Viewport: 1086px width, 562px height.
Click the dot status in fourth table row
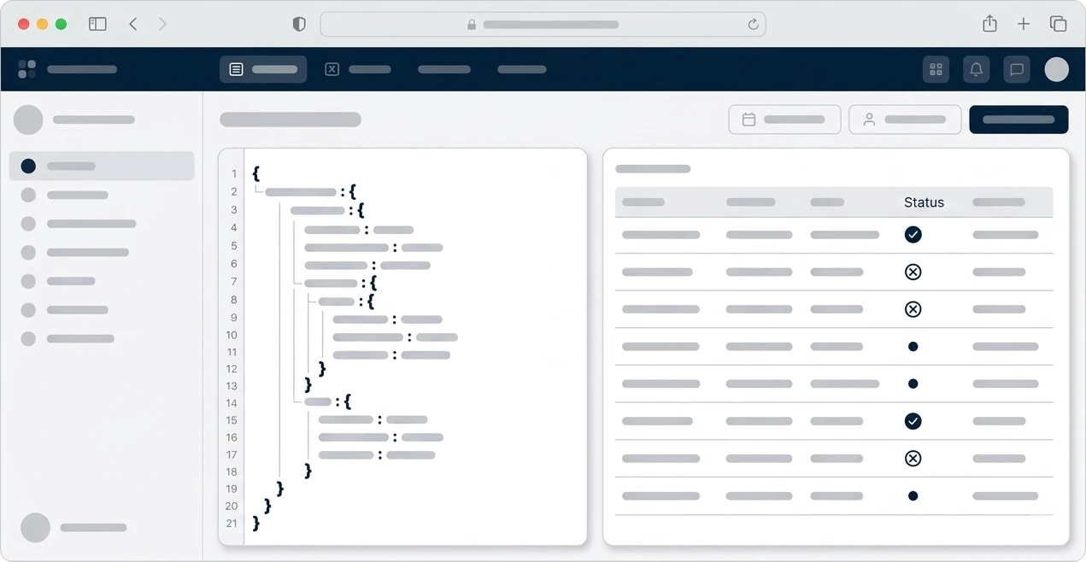tap(913, 347)
